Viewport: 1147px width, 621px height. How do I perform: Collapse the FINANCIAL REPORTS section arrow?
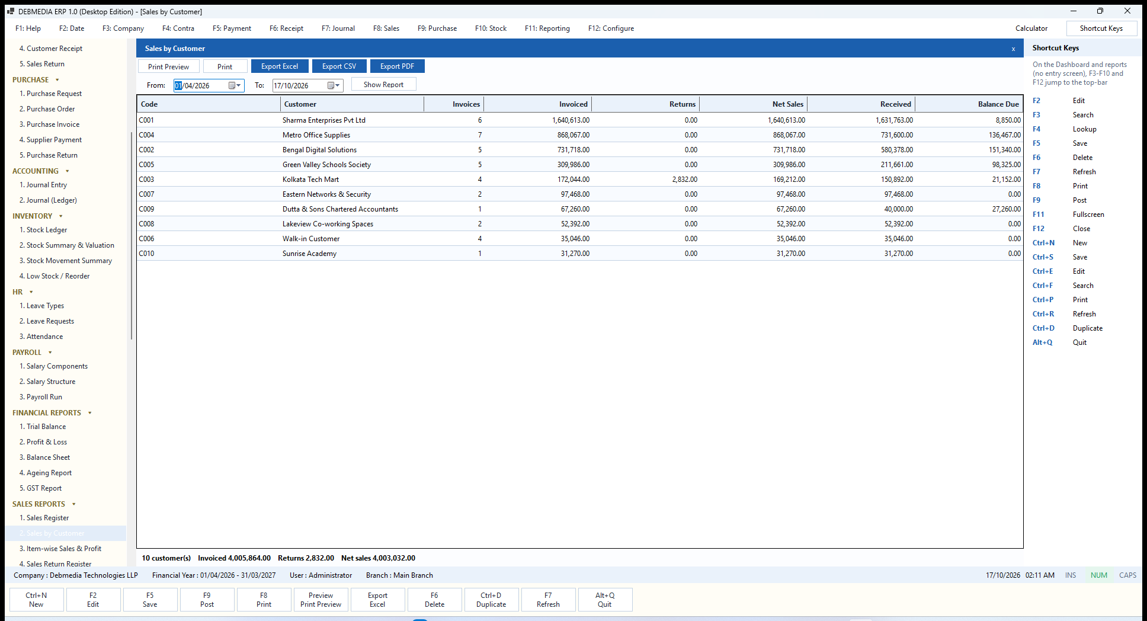(x=90, y=413)
